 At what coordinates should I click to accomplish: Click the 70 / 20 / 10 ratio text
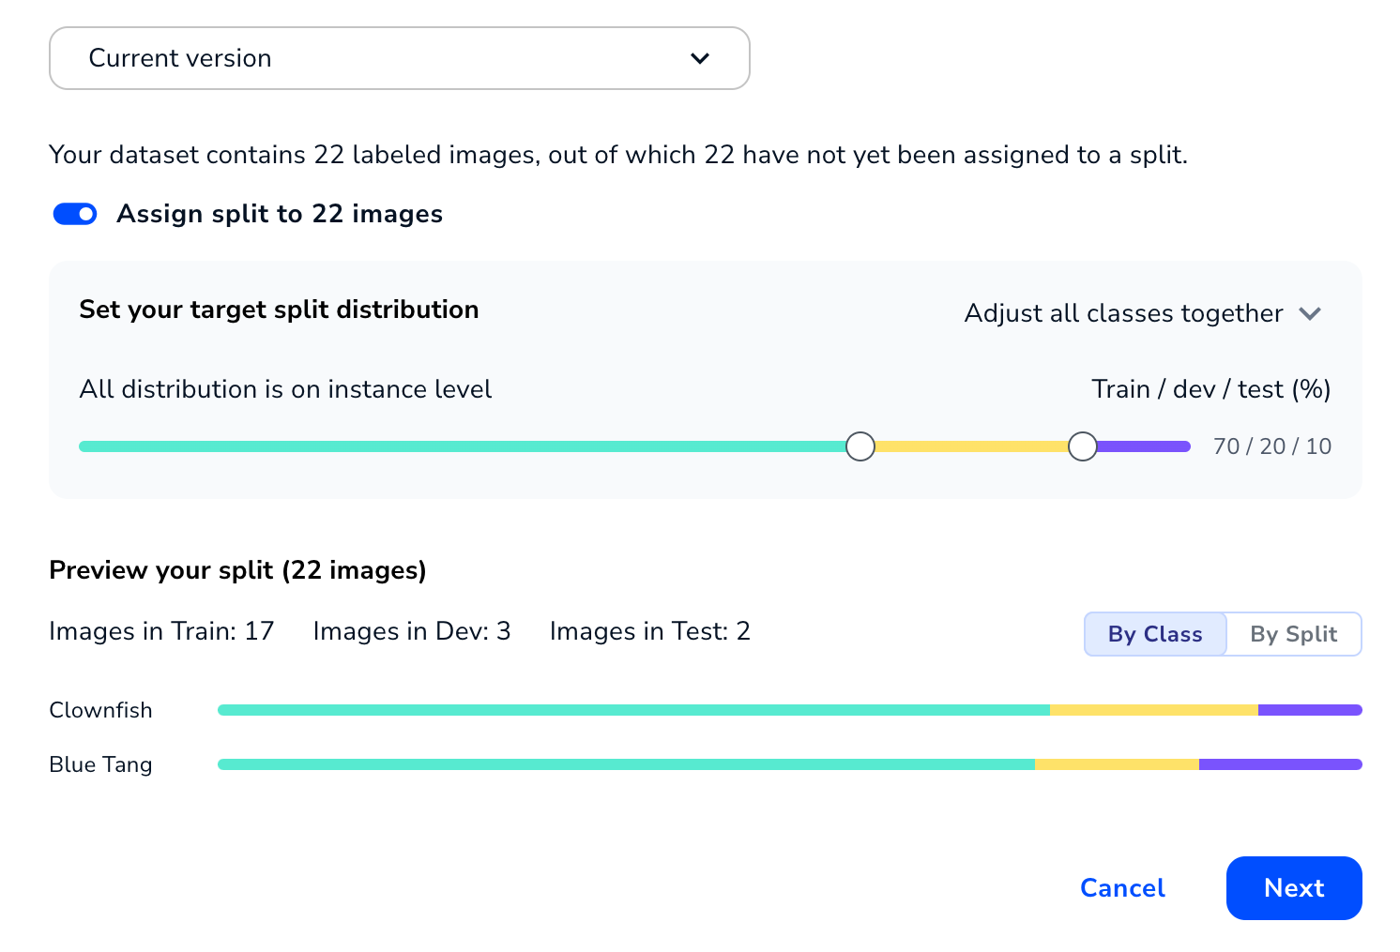pyautogui.click(x=1272, y=446)
